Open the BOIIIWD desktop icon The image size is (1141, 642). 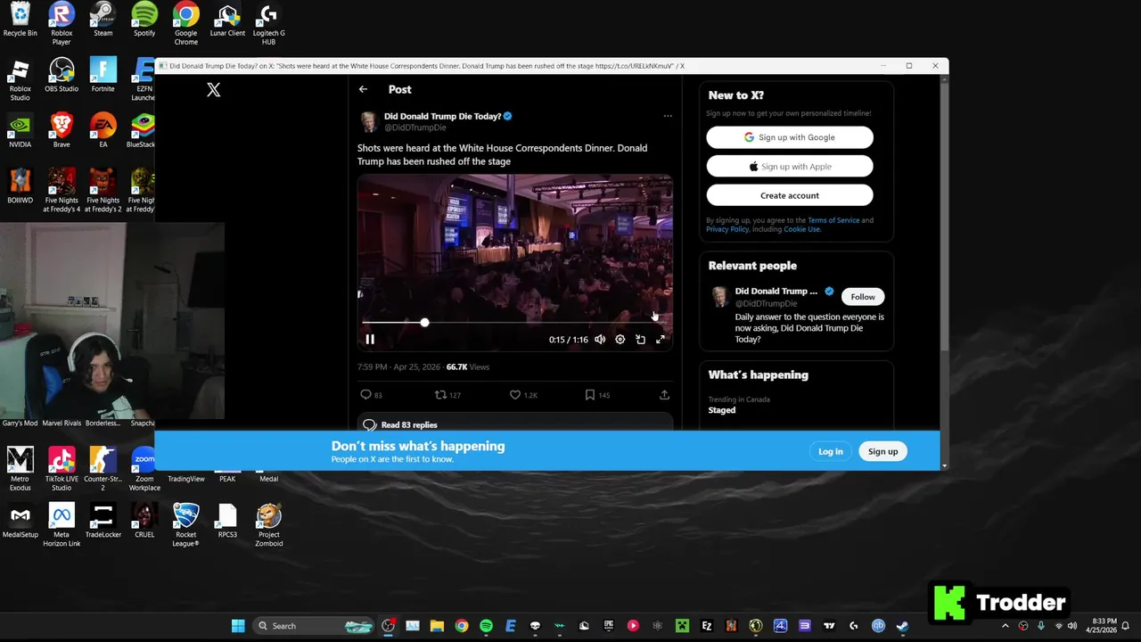point(20,186)
